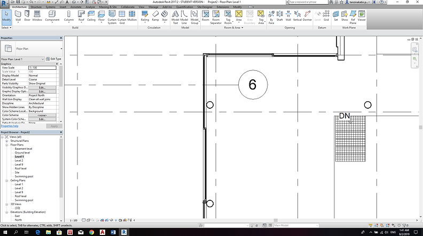This screenshot has height=236, width=423.
Task: Expand the Structural Plans tree node
Action: click(7, 141)
